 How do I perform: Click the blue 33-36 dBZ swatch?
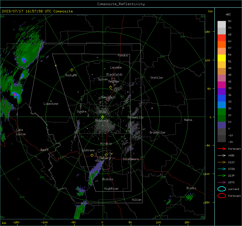[x=222, y=98]
